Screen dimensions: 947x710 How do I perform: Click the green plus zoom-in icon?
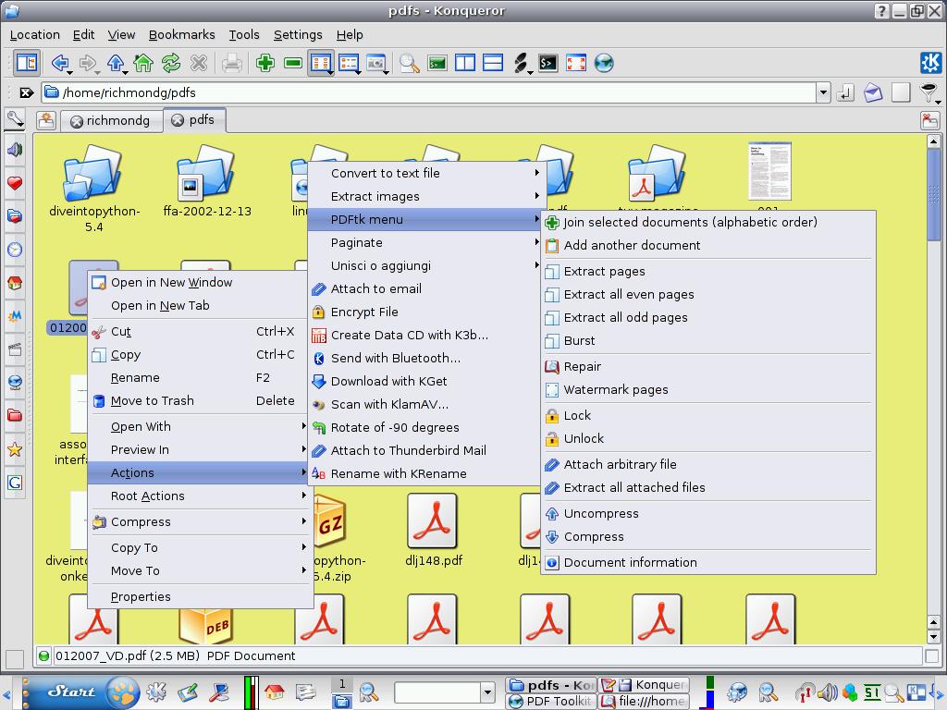(x=265, y=63)
